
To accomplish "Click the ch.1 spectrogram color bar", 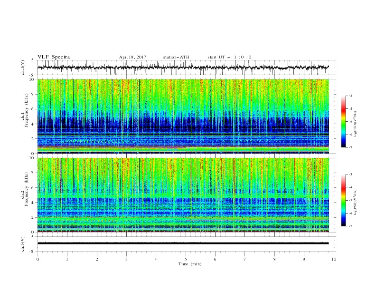I will click(343, 122).
